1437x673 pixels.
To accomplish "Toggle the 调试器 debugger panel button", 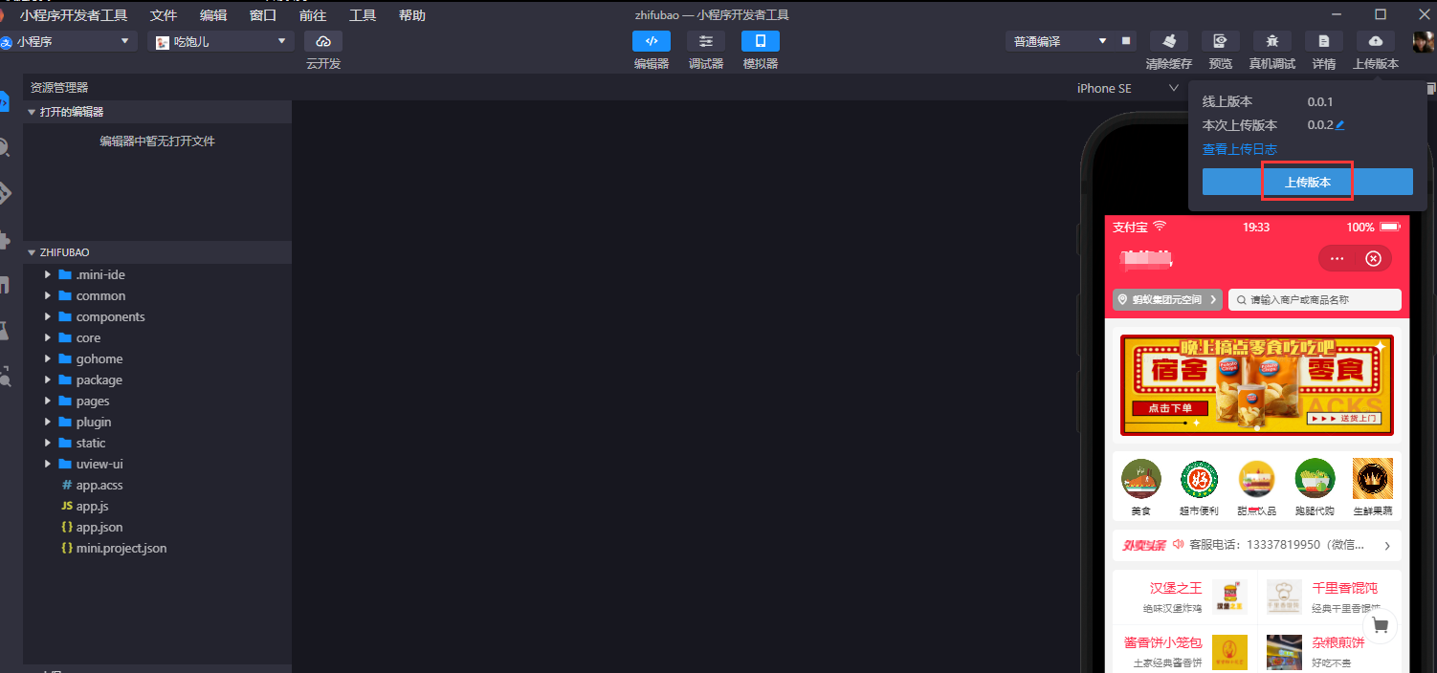I will click(x=706, y=41).
